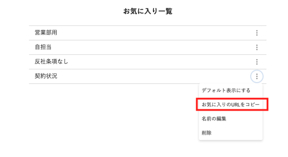Click the three-dot icon beside 自担当

click(257, 47)
